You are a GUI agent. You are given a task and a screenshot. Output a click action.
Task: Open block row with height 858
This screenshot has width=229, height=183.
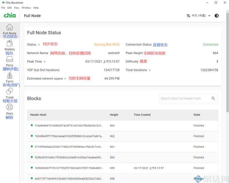click(x=122, y=178)
